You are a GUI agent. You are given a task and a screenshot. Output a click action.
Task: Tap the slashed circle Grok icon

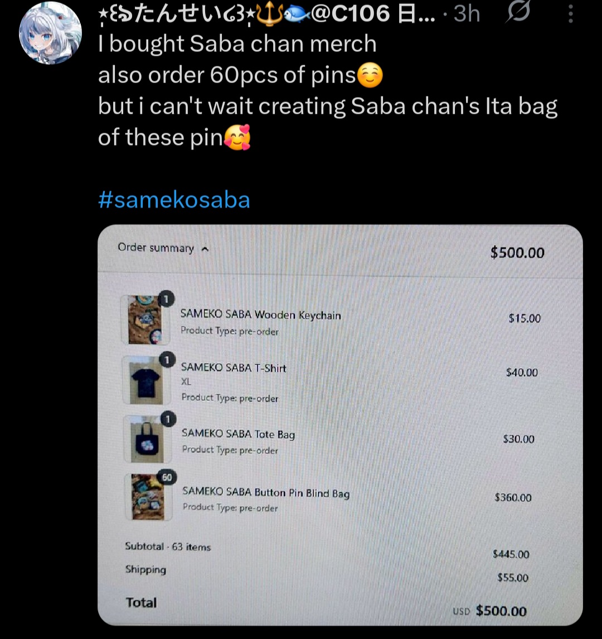518,12
